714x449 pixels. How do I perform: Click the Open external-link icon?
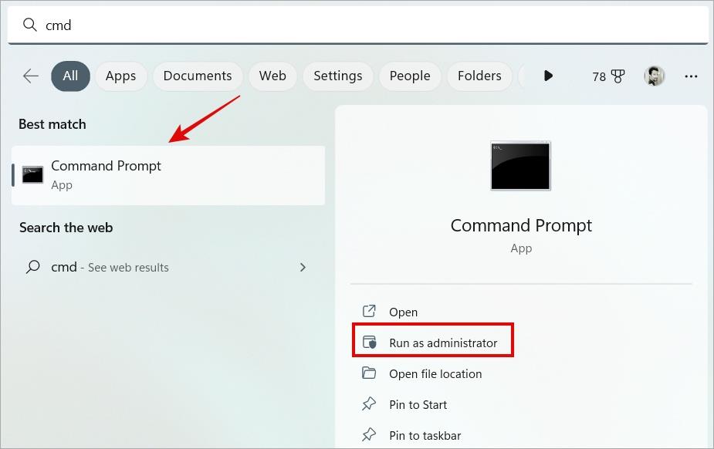point(369,311)
